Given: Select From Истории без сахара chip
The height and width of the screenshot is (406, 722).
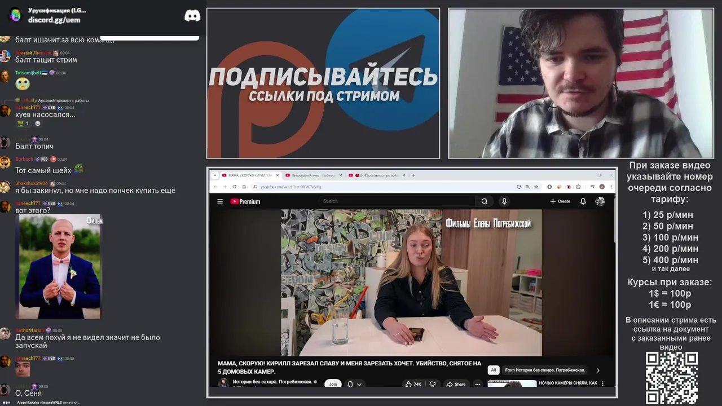Looking at the screenshot, I should (544, 370).
